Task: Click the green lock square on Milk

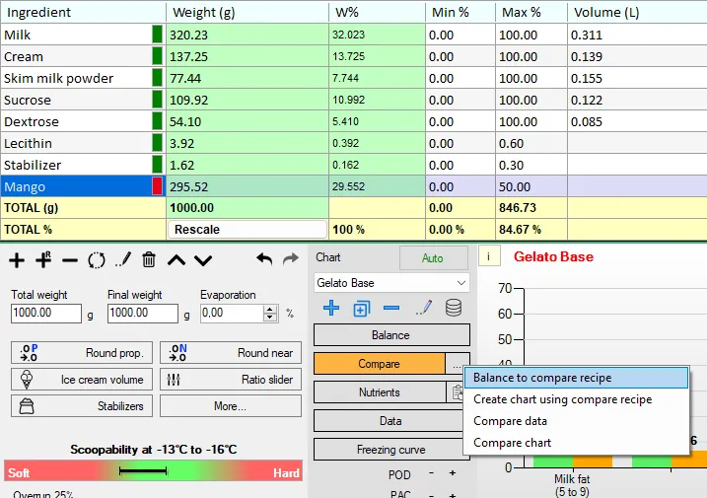Action: [158, 35]
